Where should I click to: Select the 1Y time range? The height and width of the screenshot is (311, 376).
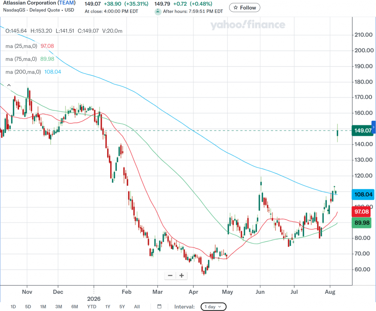108,307
